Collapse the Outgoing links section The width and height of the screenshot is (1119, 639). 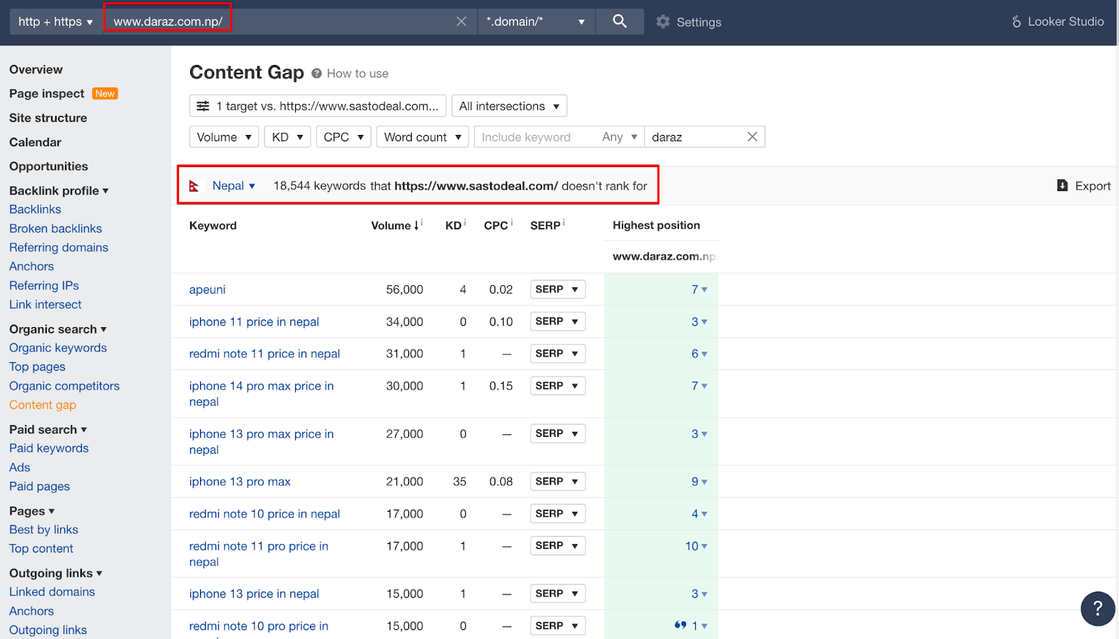click(x=56, y=573)
